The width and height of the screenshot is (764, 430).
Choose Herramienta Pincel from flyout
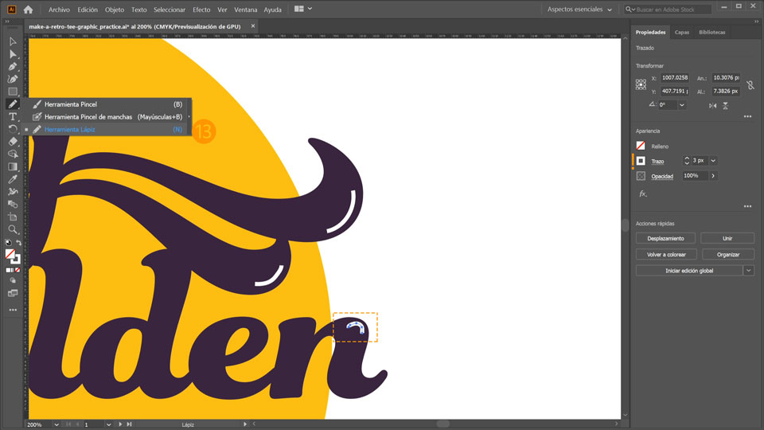pyautogui.click(x=106, y=104)
